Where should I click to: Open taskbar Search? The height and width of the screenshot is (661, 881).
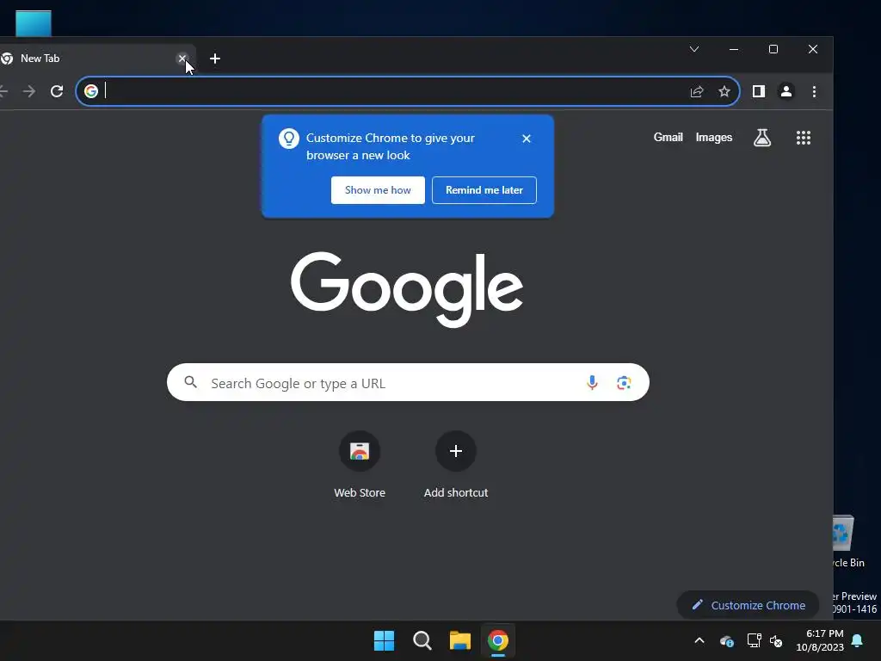[422, 640]
